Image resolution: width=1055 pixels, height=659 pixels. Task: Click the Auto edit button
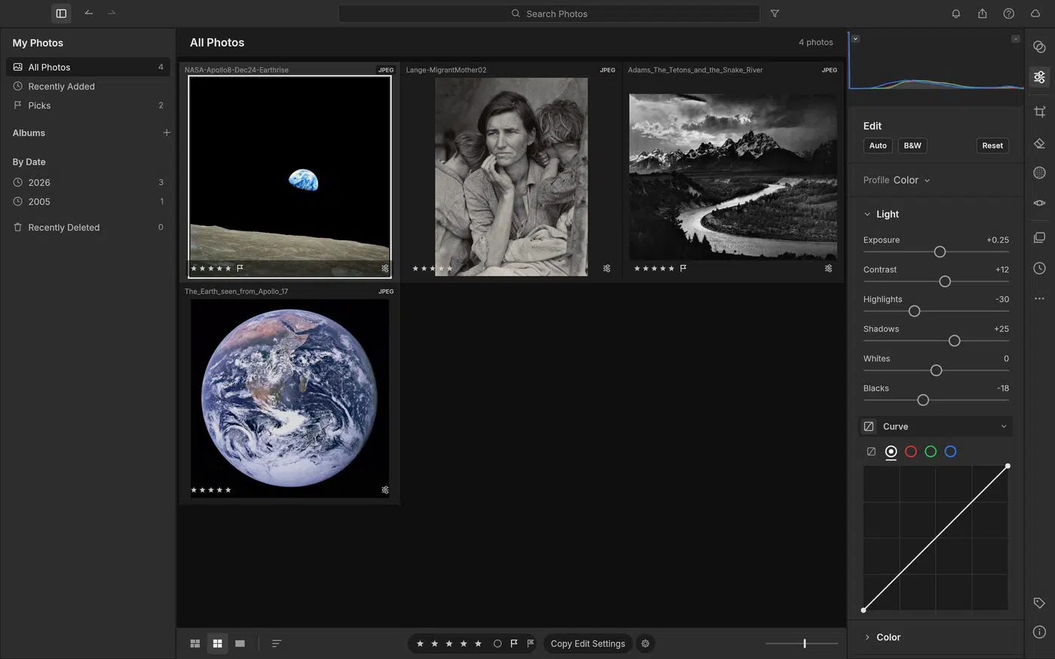click(878, 145)
